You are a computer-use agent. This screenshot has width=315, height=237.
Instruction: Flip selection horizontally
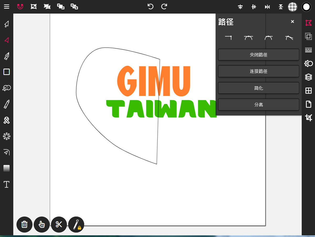(267, 7)
